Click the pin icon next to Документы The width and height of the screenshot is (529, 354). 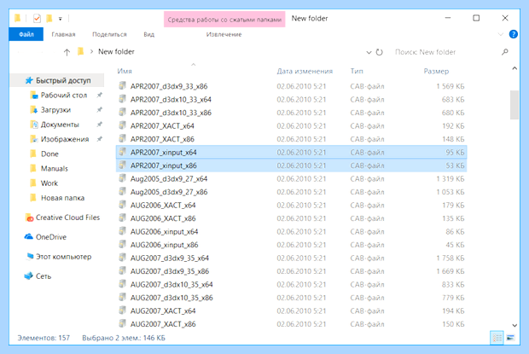[99, 125]
